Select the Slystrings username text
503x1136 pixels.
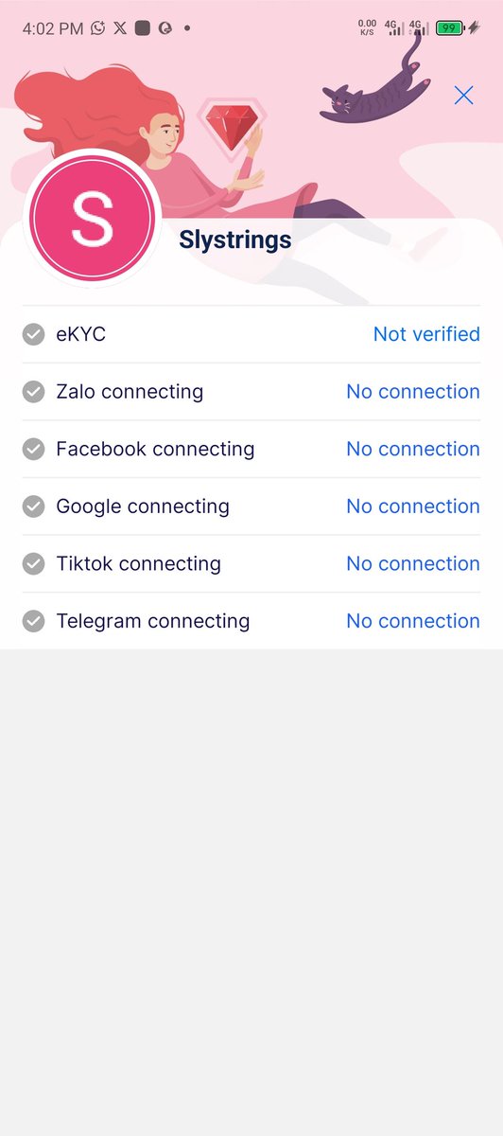[x=235, y=240]
